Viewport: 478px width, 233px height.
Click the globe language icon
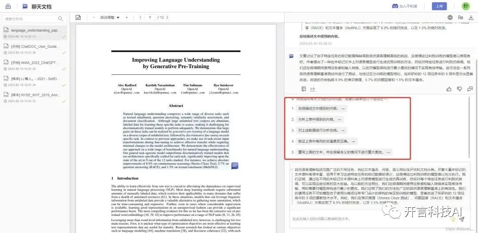click(450, 17)
